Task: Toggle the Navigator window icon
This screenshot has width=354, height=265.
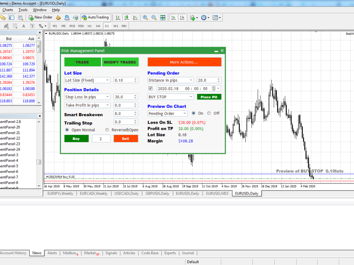Action: 12,18
